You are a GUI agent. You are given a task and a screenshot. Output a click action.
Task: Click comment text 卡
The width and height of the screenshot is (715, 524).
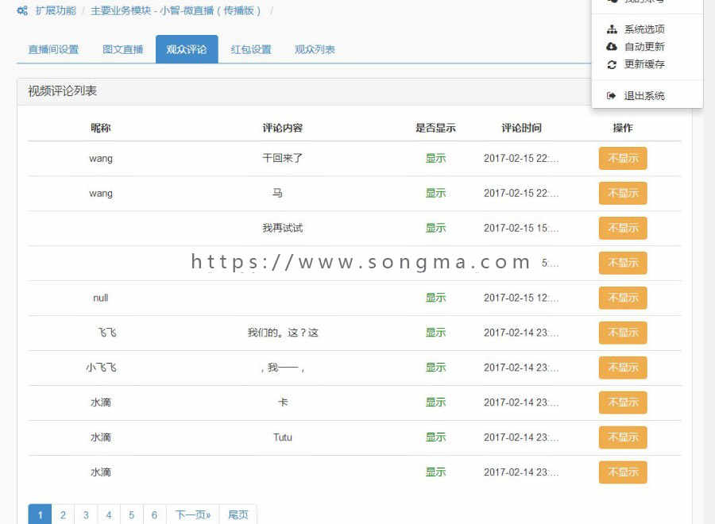(283, 403)
